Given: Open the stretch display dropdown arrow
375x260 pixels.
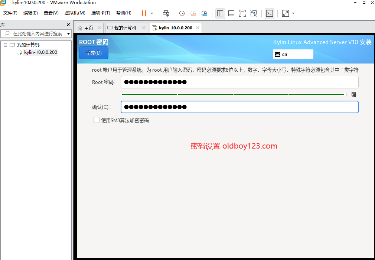Looking at the screenshot, I should [x=293, y=13].
